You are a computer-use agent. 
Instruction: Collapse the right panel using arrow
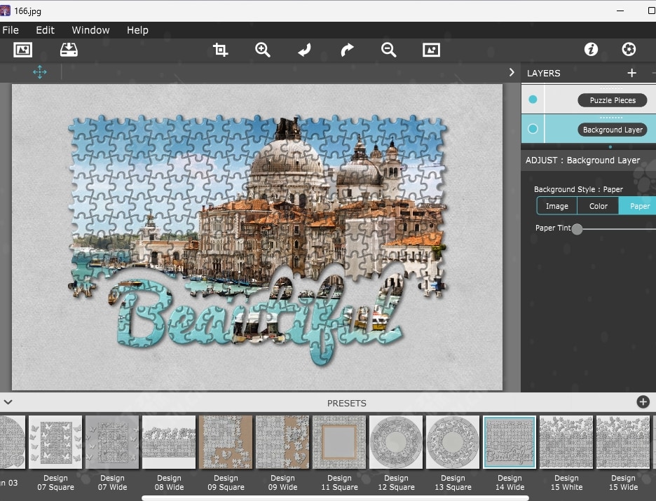[512, 72]
